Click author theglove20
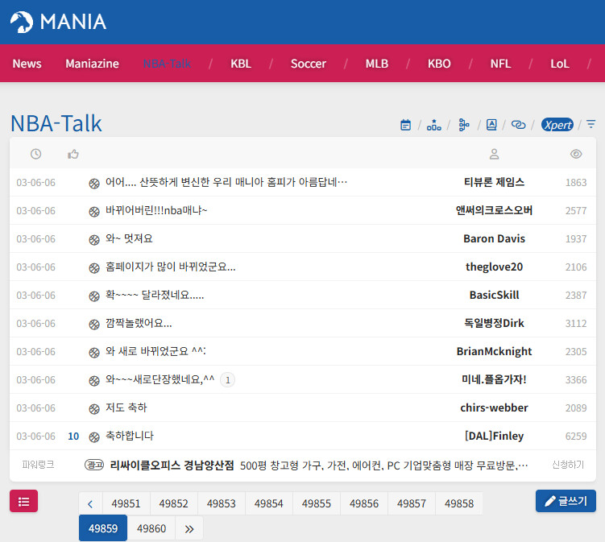 pos(495,267)
